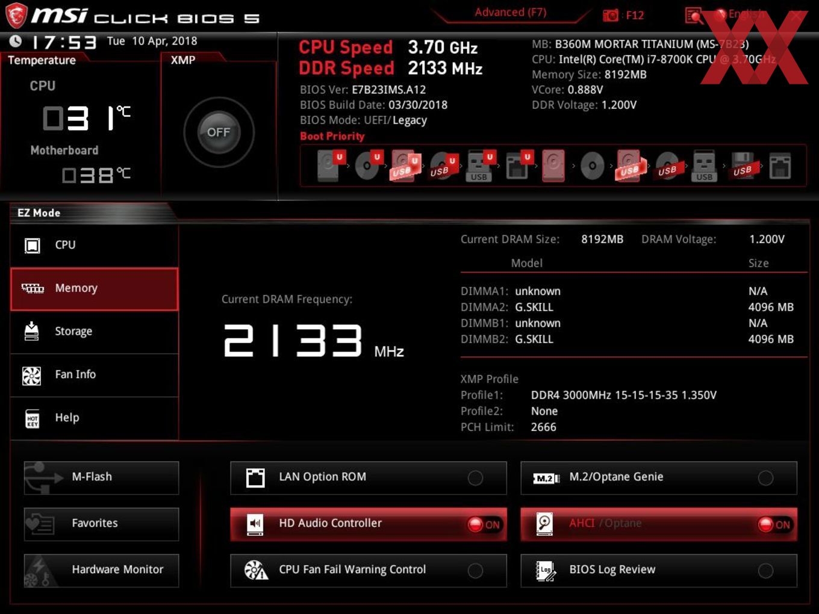The image size is (819, 614).
Task: Click the 17:53 clock time
Action: coord(63,42)
